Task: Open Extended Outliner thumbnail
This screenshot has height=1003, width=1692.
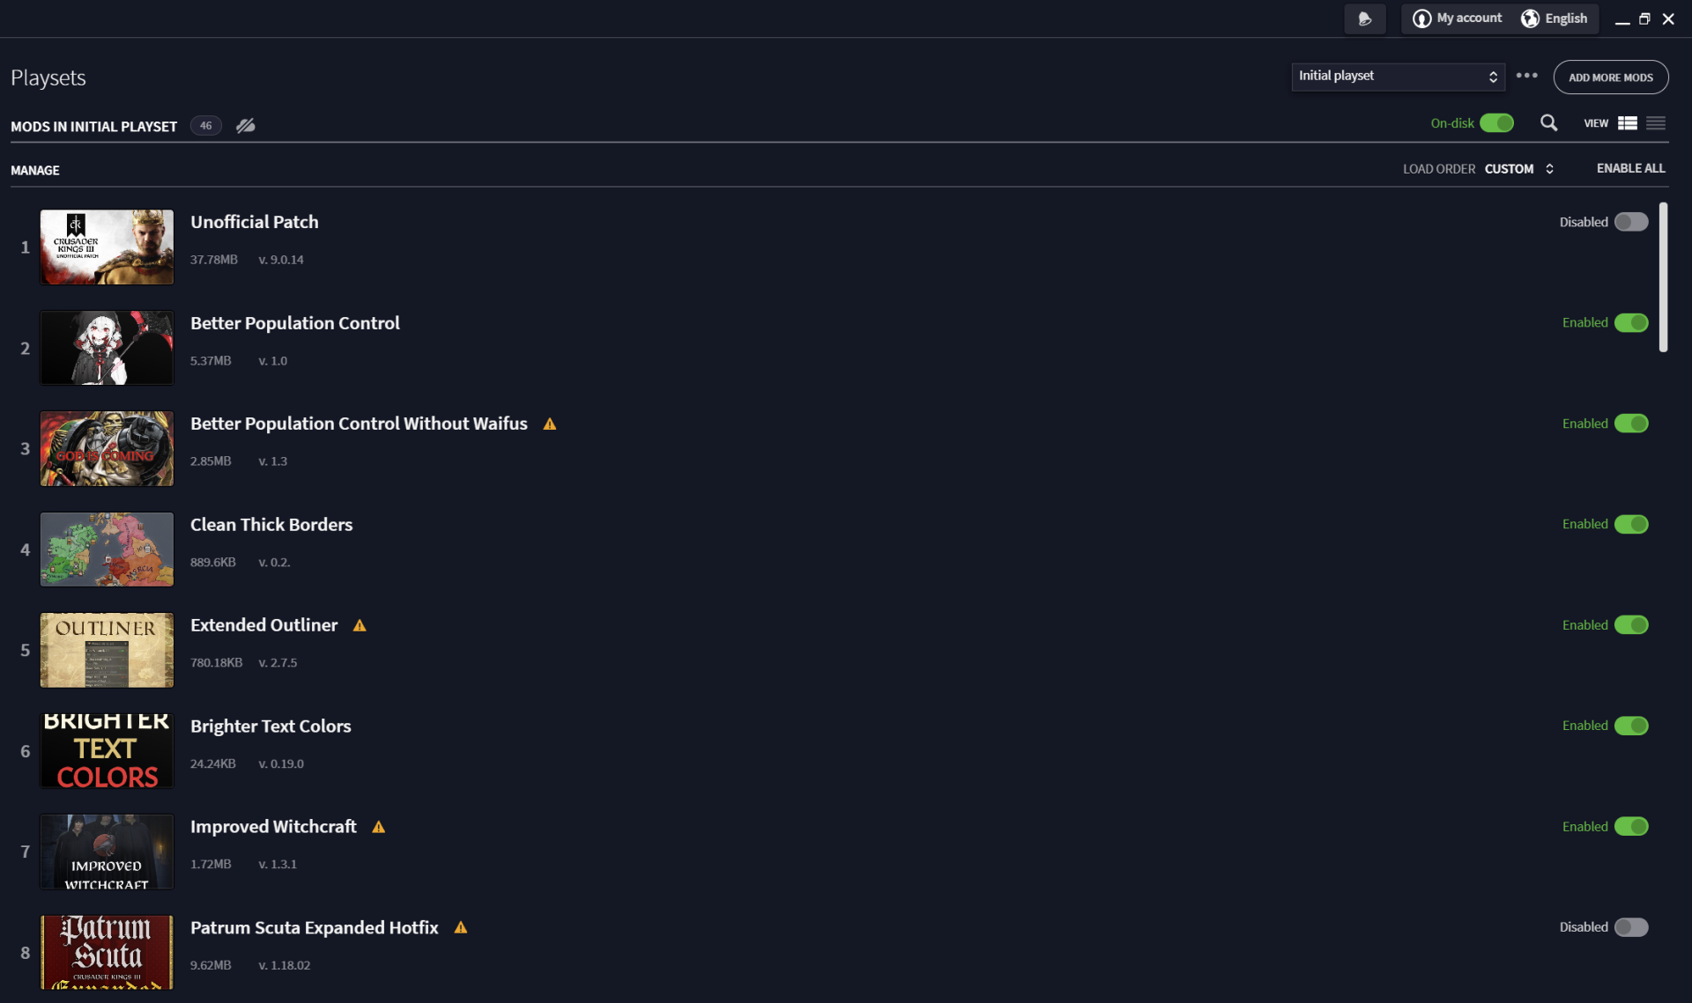Action: [107, 651]
